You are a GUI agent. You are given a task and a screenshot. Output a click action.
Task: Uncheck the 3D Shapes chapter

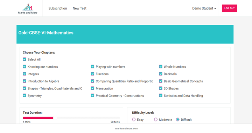point(161,88)
